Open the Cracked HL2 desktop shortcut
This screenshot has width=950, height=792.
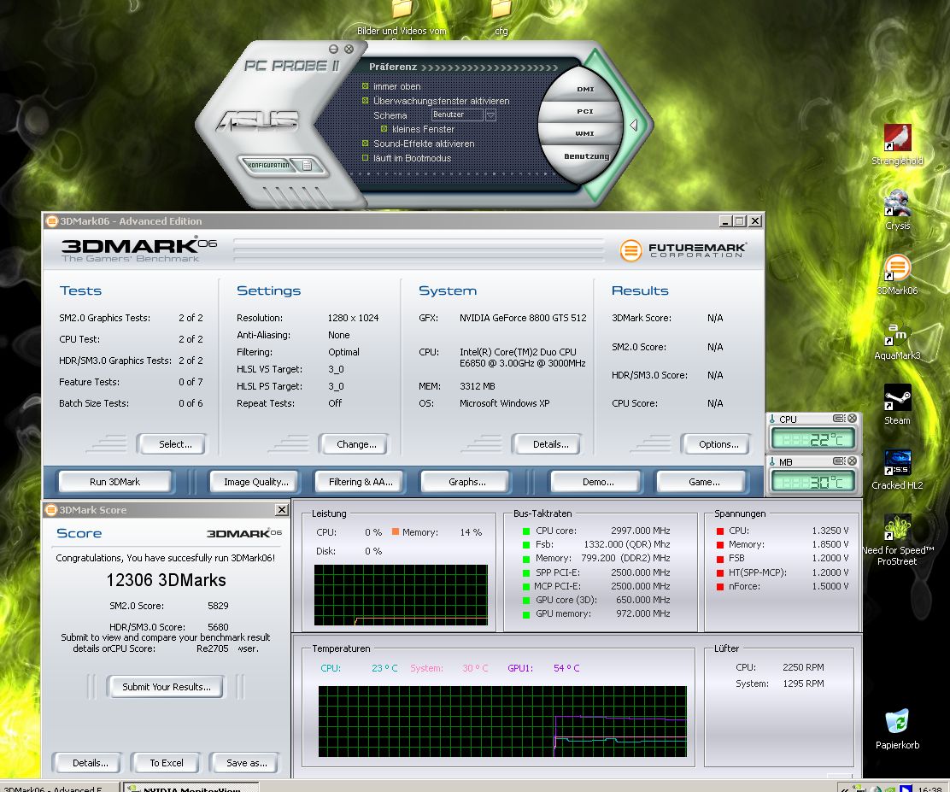[x=897, y=469]
